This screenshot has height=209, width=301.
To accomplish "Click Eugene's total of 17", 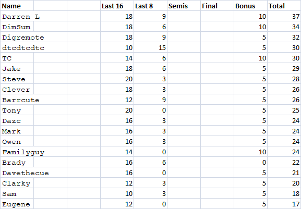I will pos(284,204).
